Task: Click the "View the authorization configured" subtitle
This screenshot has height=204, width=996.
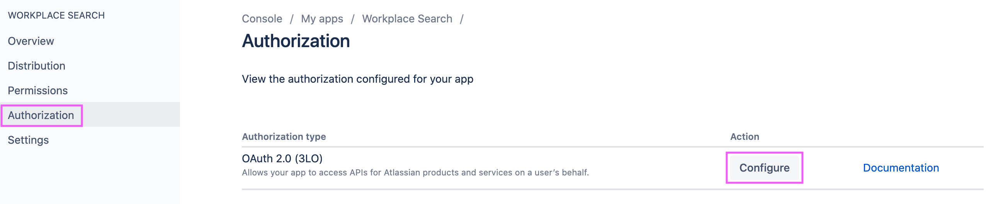Action: (x=357, y=79)
